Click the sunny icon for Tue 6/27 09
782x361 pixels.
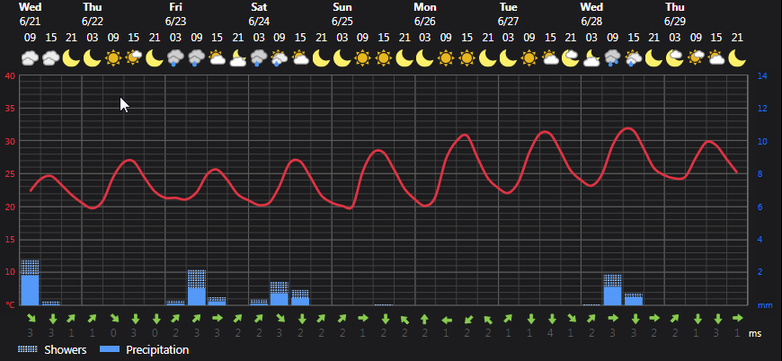tap(529, 58)
